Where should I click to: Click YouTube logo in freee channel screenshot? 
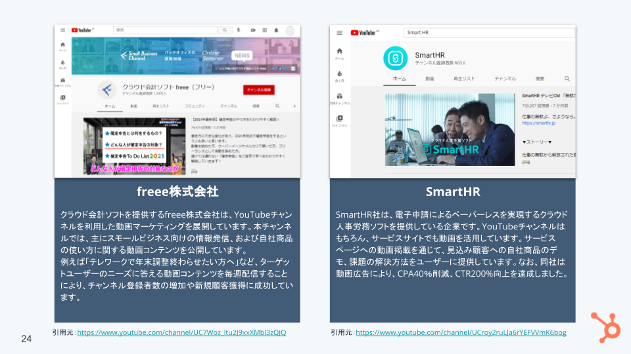(82, 30)
